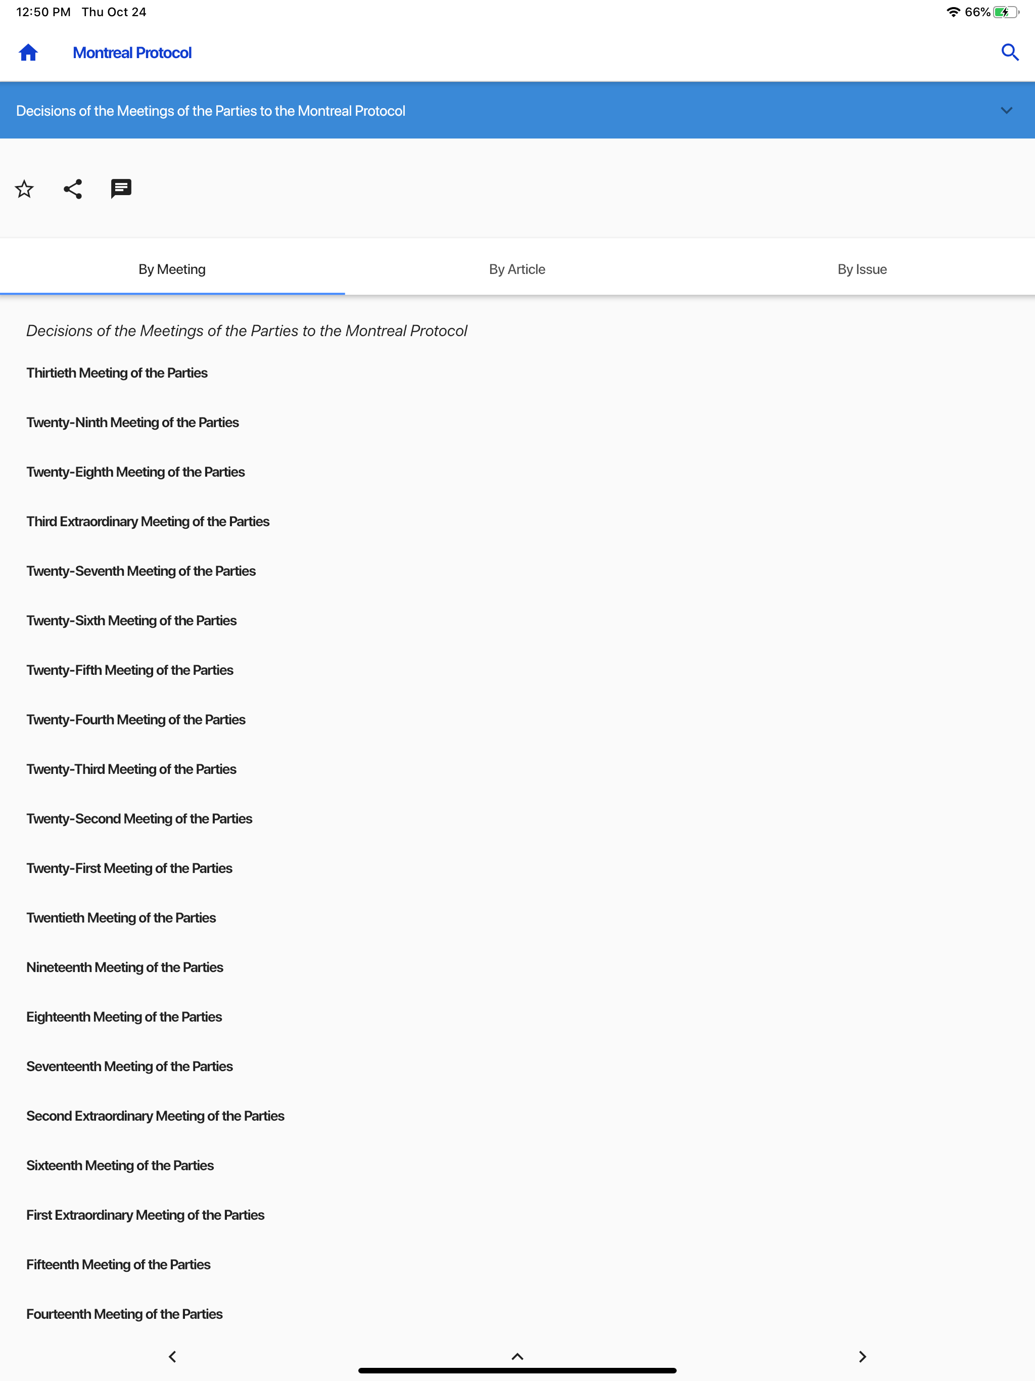This screenshot has height=1381, width=1035.
Task: Open the comments note icon
Action: click(121, 189)
